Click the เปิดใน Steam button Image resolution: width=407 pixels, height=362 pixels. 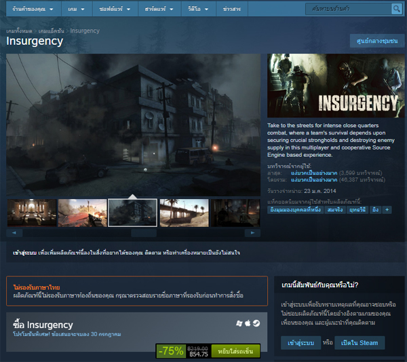[360, 342]
